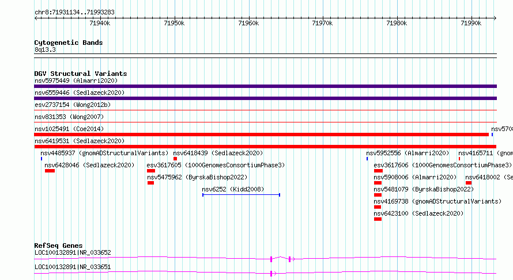Open nsv4485937 (gnomADStructuralVariants) label
The height and width of the screenshot is (280, 513).
[104, 153]
